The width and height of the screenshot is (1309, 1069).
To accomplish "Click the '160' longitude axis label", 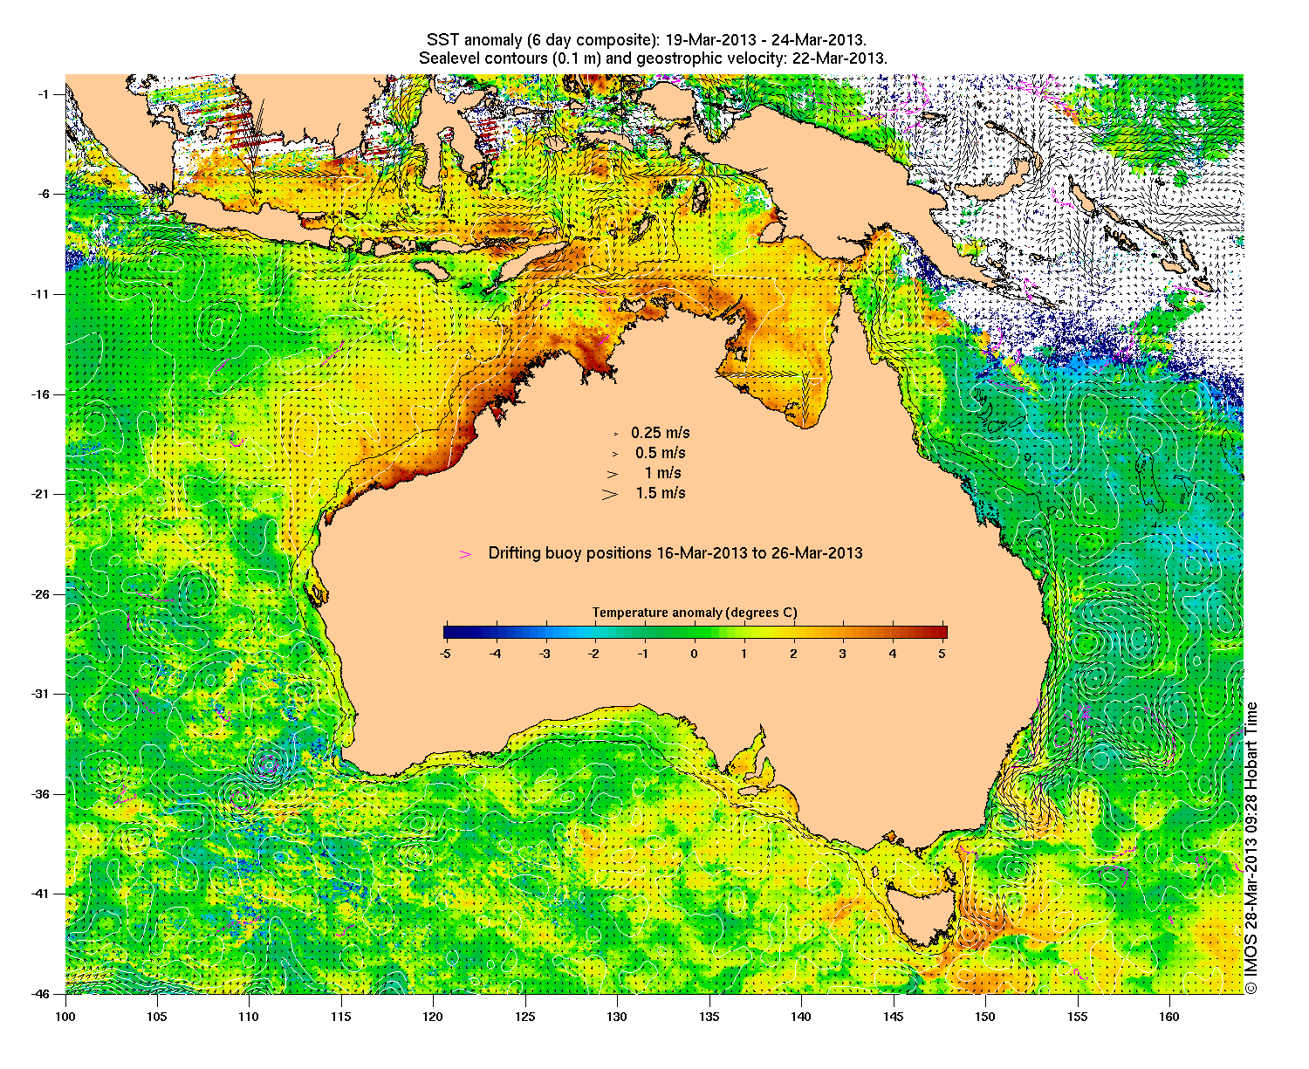I will (1169, 1016).
